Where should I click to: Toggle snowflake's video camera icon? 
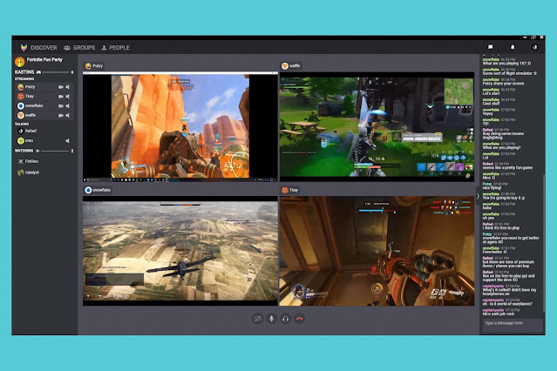tap(61, 105)
